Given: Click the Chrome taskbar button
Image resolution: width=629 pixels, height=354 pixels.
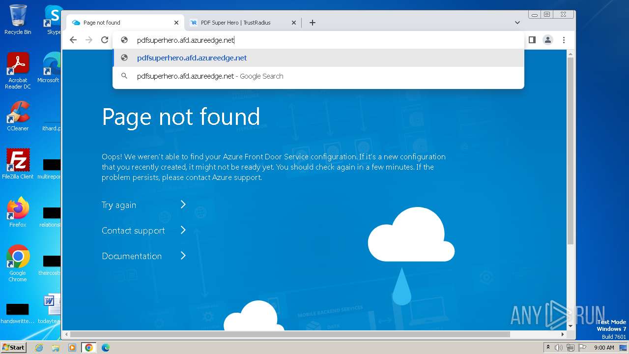Looking at the screenshot, I should click(x=89, y=348).
